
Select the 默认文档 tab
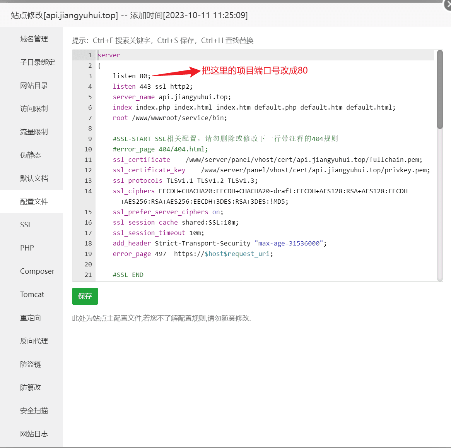tap(34, 179)
